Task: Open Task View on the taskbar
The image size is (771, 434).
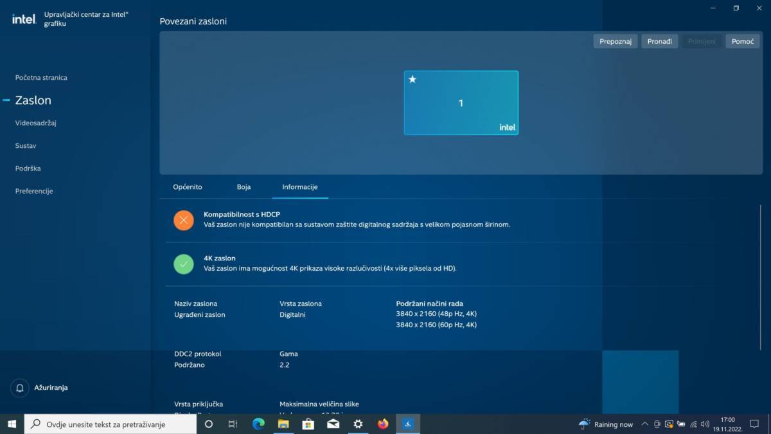Action: point(233,424)
